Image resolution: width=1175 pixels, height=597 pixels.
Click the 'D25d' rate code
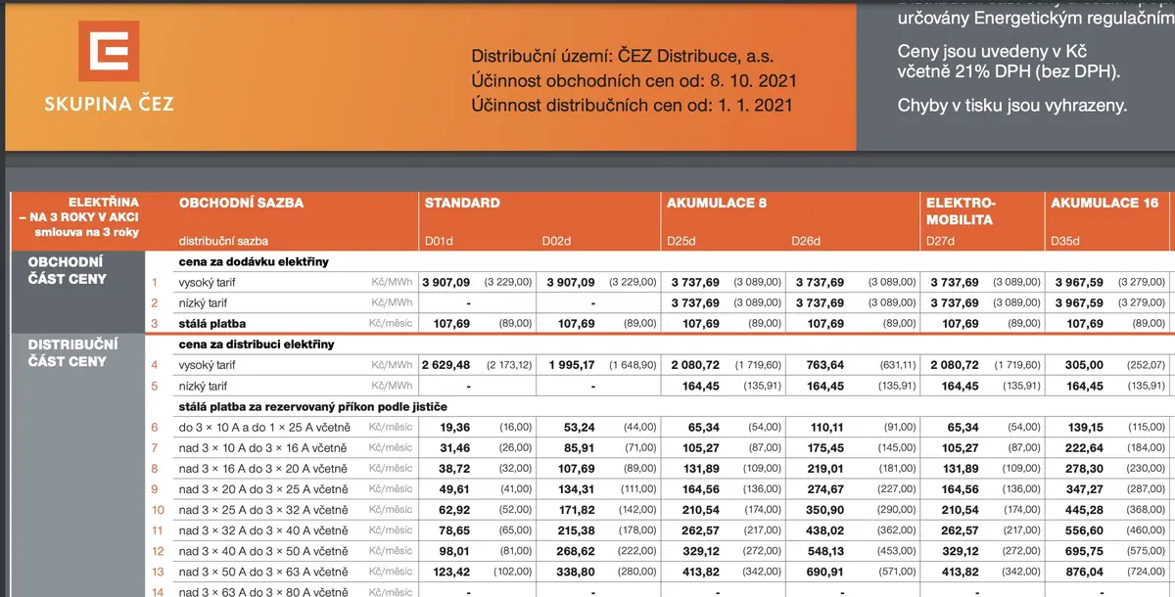point(681,240)
